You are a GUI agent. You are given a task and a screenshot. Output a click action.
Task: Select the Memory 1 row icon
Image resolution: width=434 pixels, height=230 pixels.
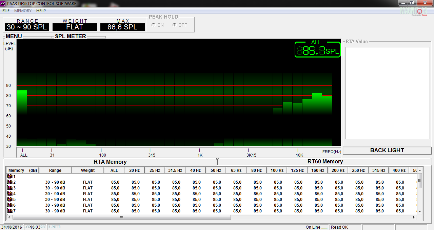(x=10, y=176)
